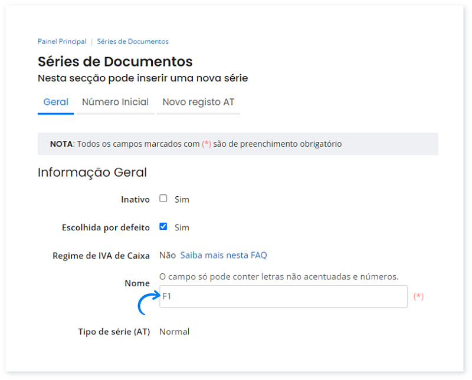Image resolution: width=472 pixels, height=380 pixels.
Task: Click the Regime de IVA de Caixa label
Action: (x=101, y=256)
